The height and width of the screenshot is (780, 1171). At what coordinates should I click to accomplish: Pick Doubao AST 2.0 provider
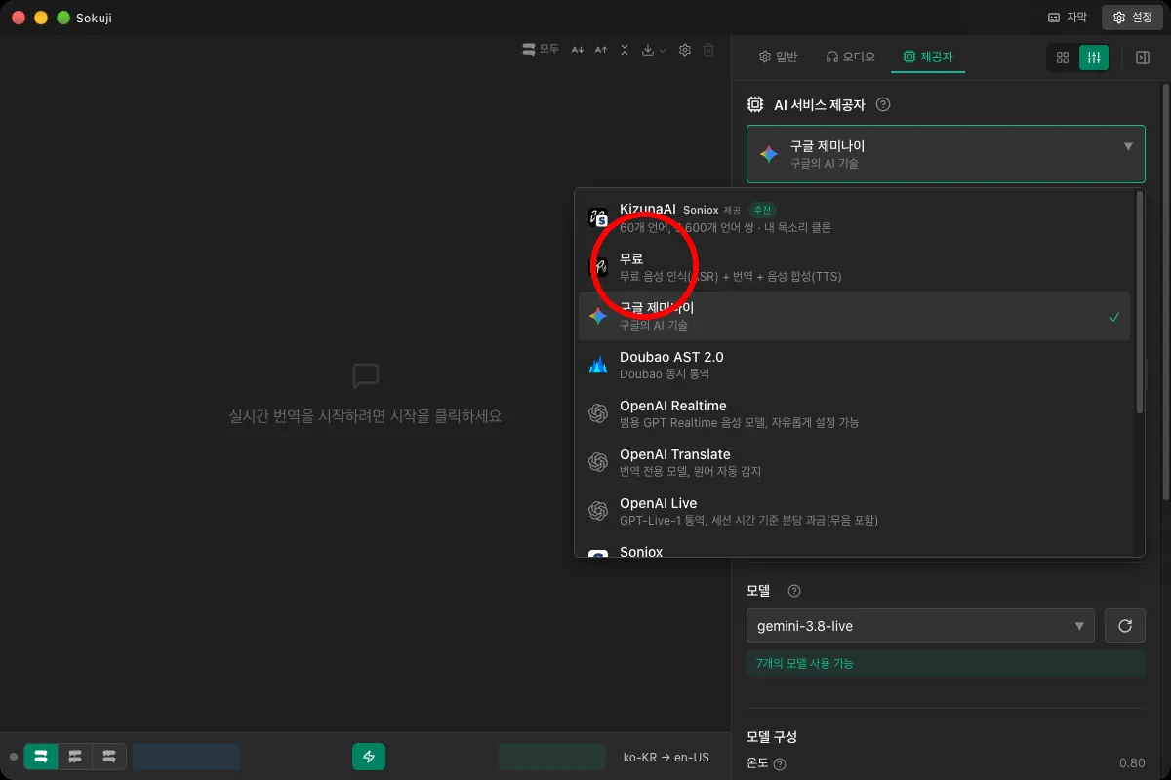point(854,365)
